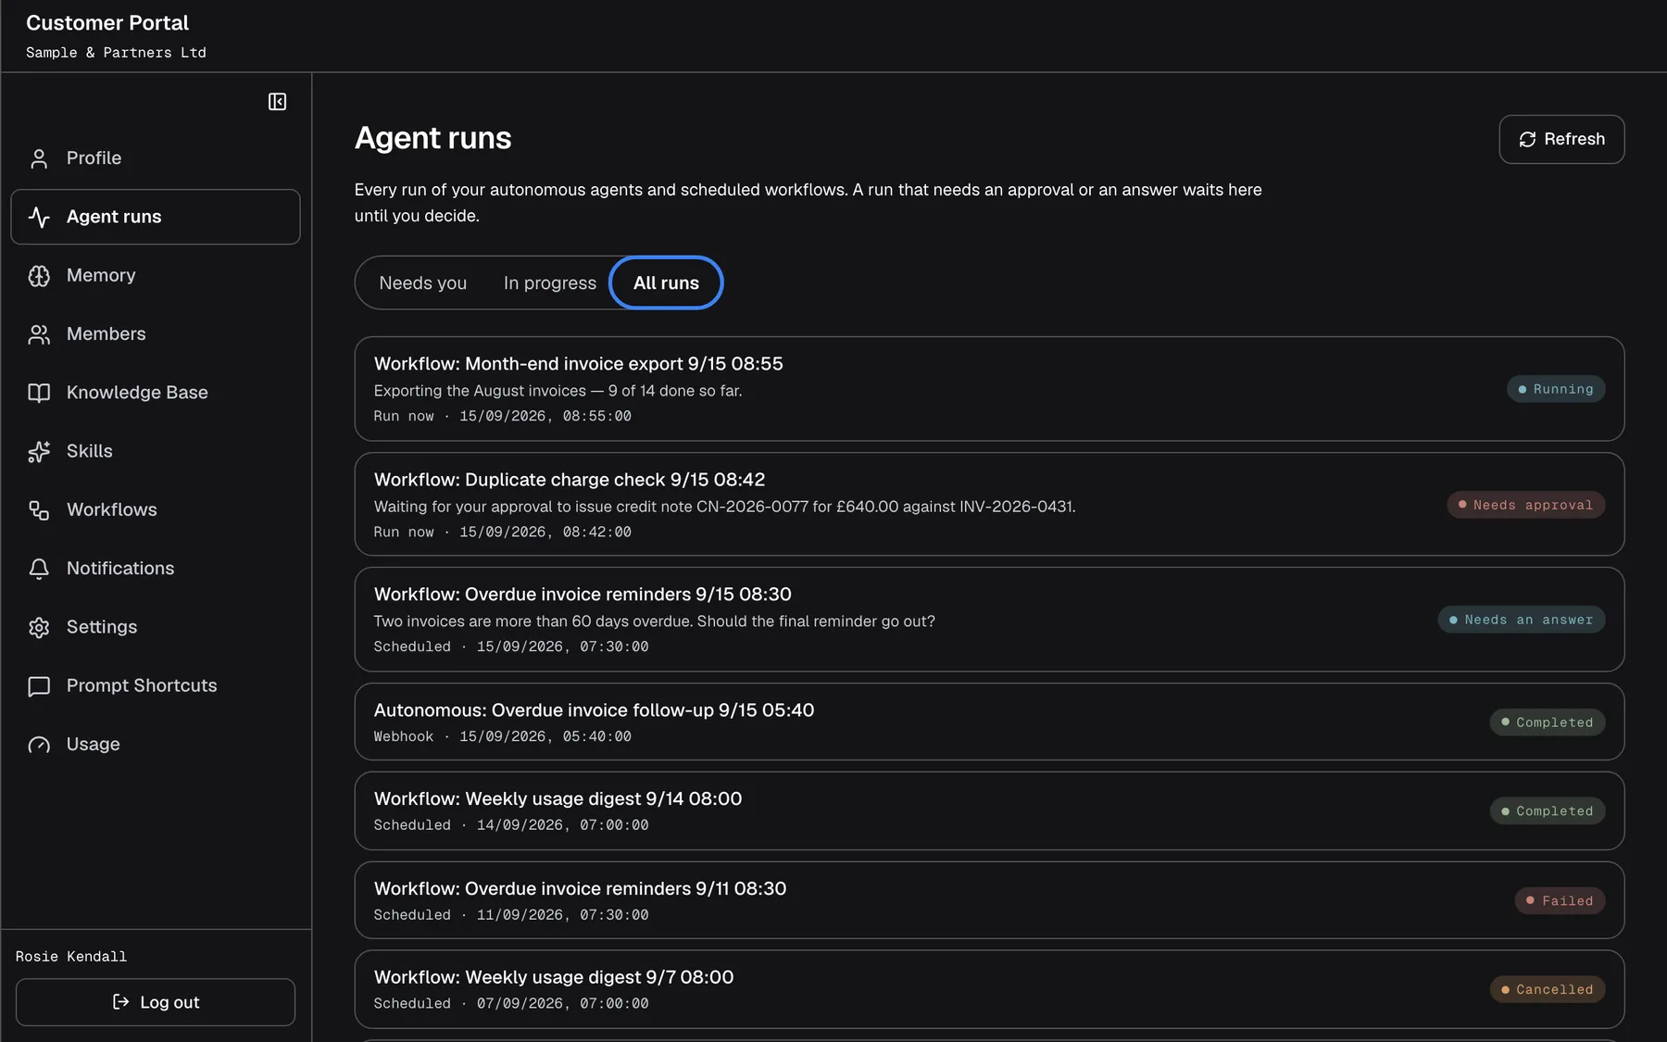Click the Rosie Kendall user name

click(71, 957)
